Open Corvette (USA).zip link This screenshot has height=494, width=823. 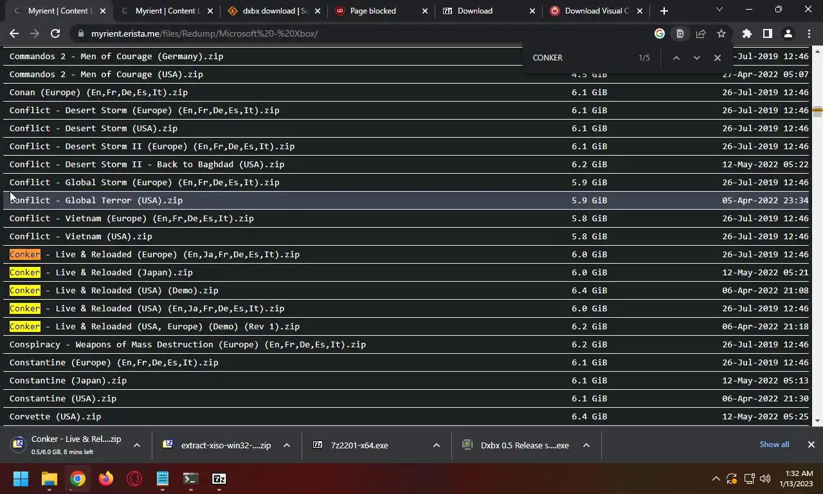55,416
